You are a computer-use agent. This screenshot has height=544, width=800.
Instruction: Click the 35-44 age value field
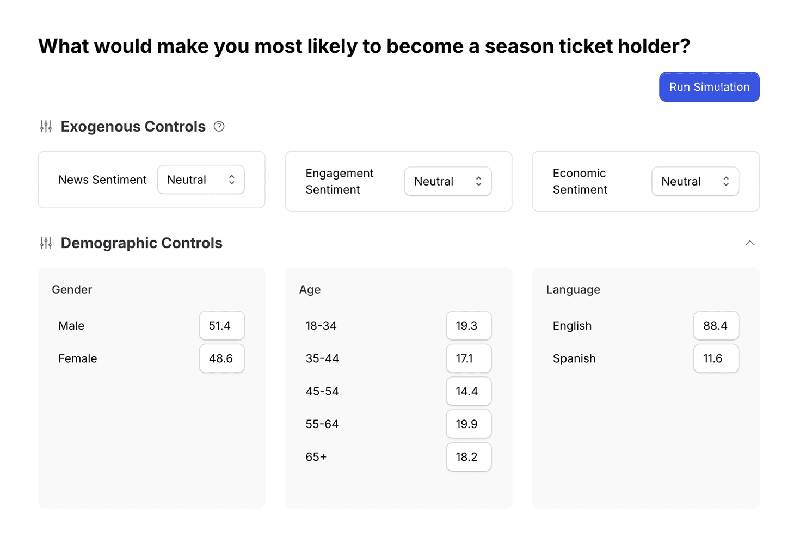[469, 358]
